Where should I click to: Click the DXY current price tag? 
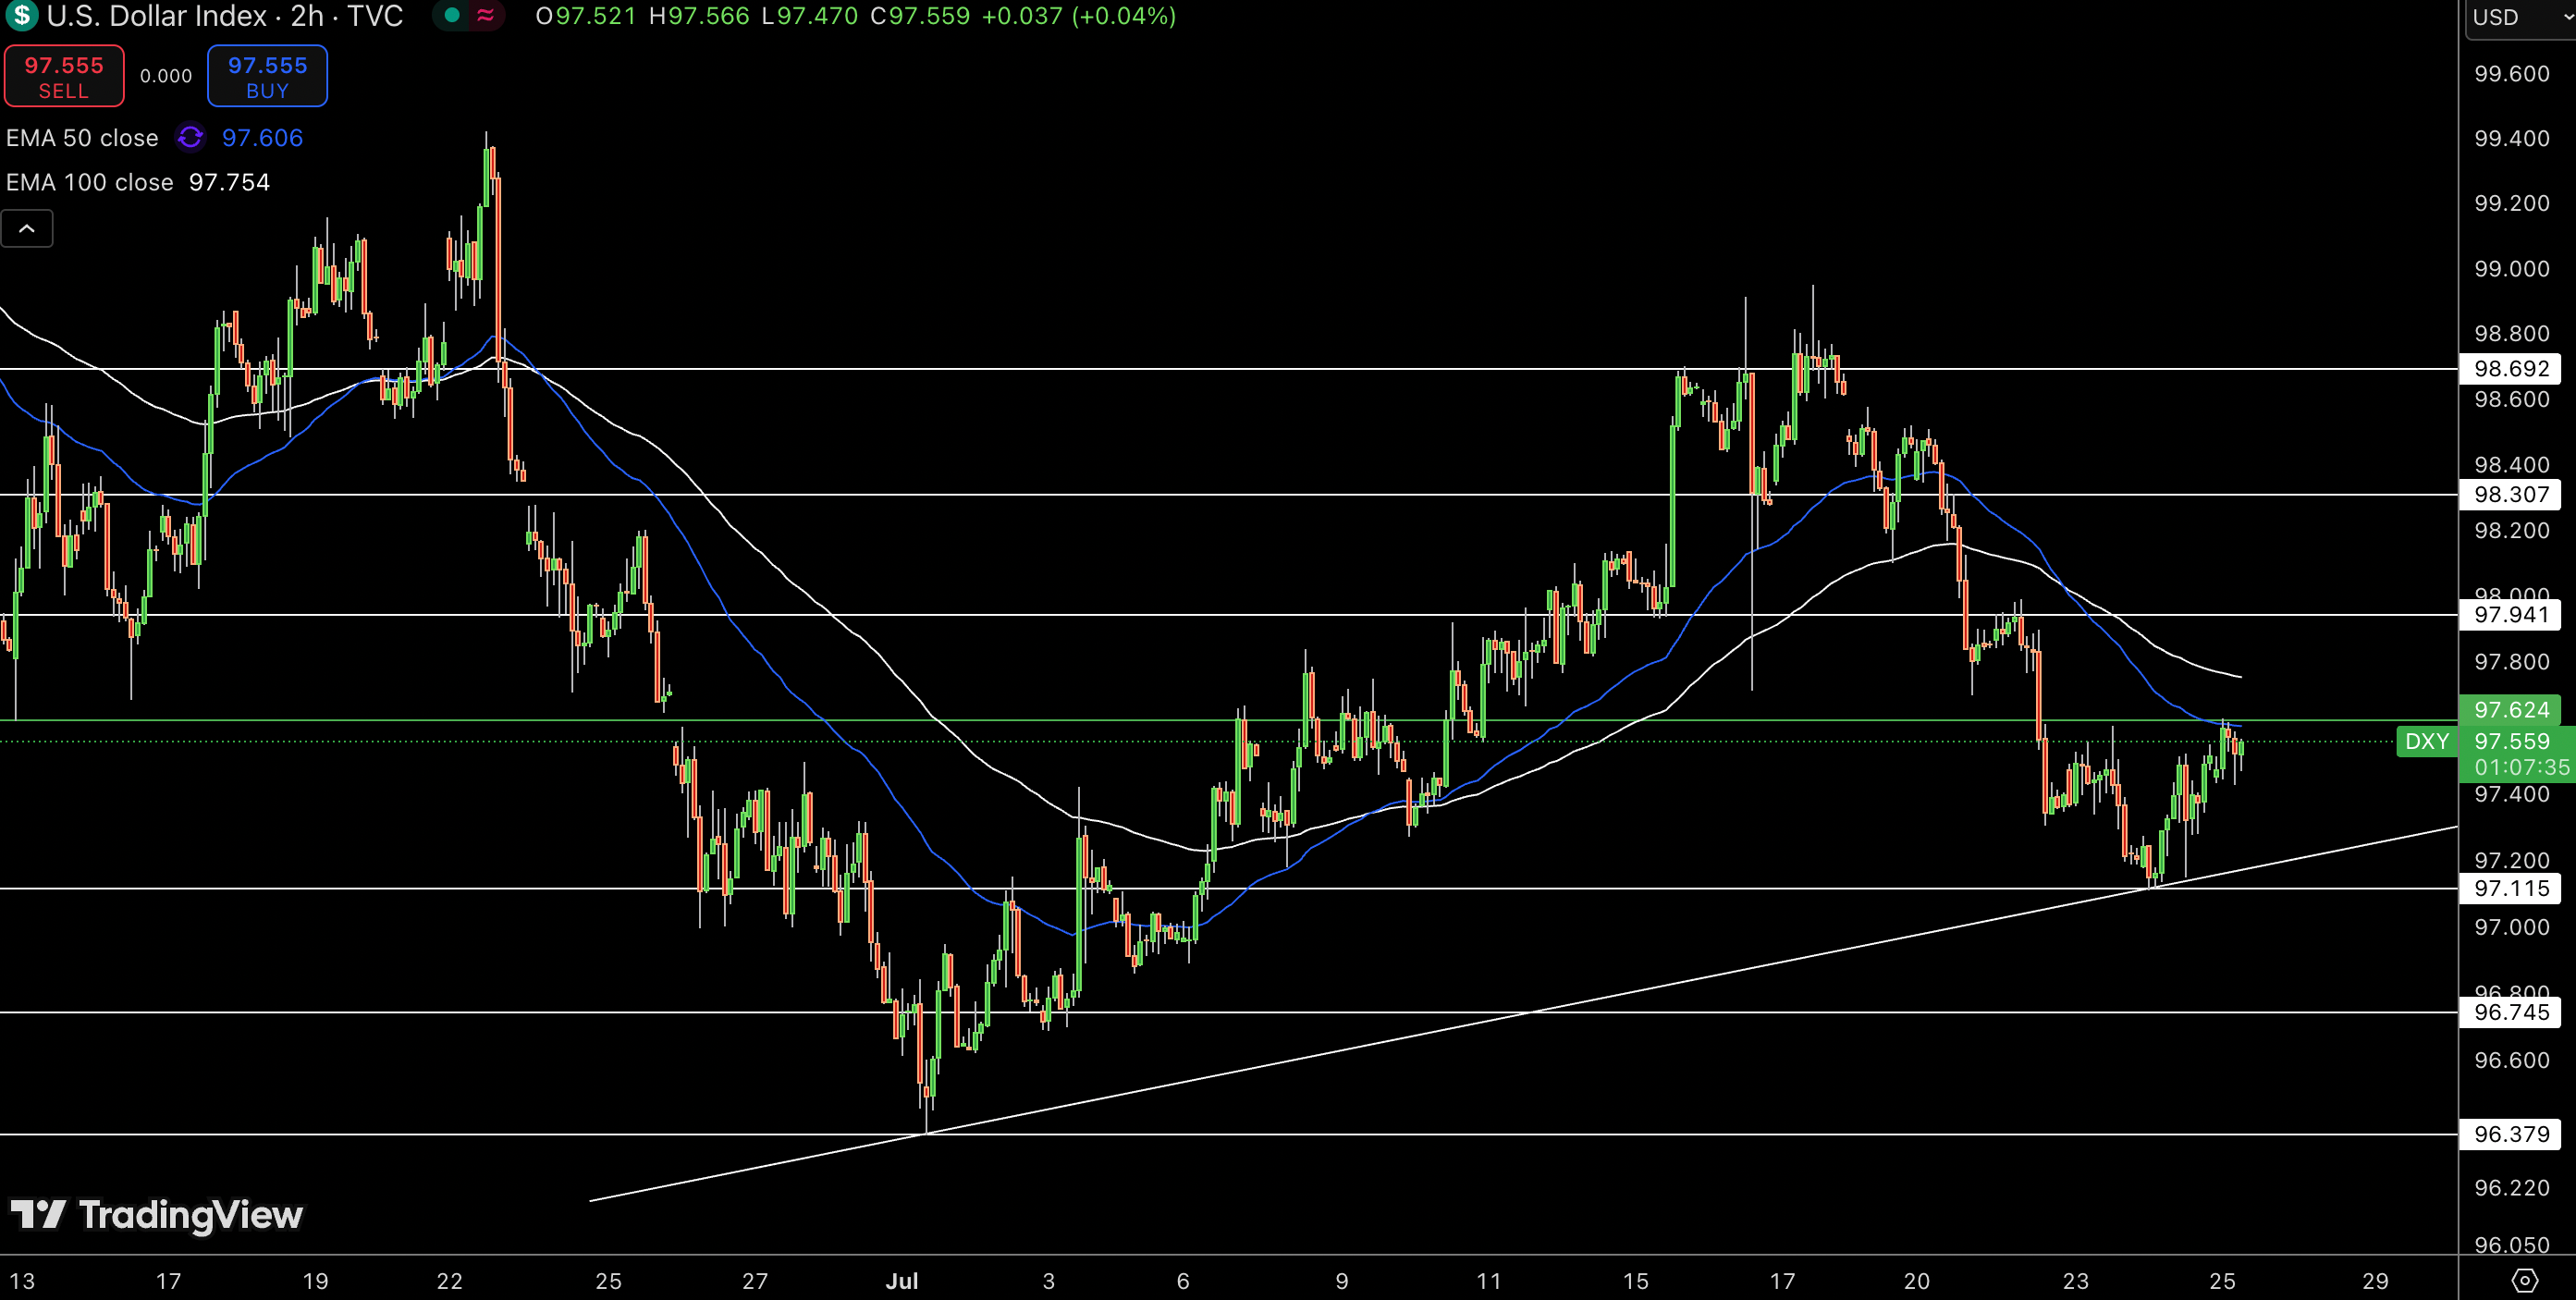click(2427, 742)
